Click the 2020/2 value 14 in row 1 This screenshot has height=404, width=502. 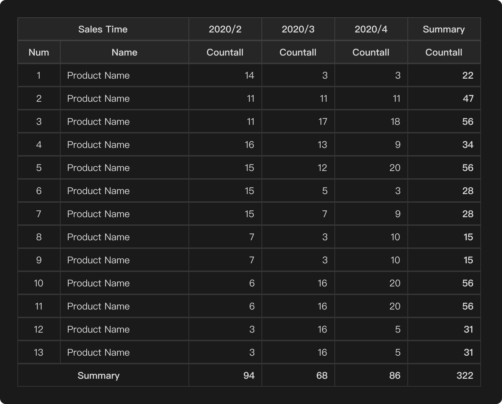tap(249, 75)
